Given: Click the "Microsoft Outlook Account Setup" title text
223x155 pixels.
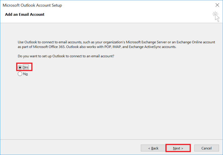Looking at the screenshot, I should pos(32,5).
